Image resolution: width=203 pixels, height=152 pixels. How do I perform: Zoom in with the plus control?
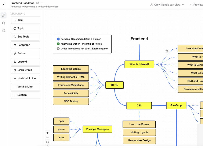[x=47, y=133]
